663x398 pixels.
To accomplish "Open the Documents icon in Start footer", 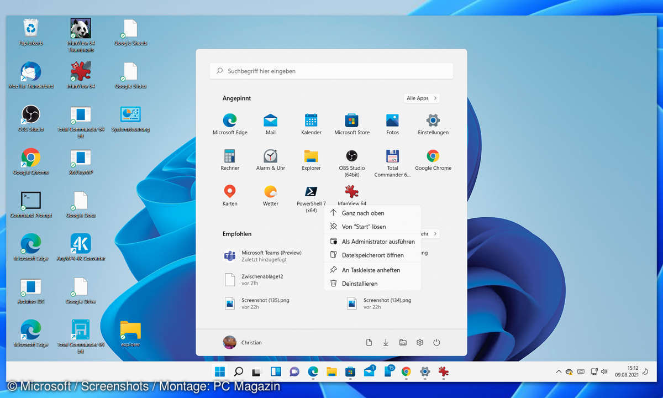I will pyautogui.click(x=369, y=343).
